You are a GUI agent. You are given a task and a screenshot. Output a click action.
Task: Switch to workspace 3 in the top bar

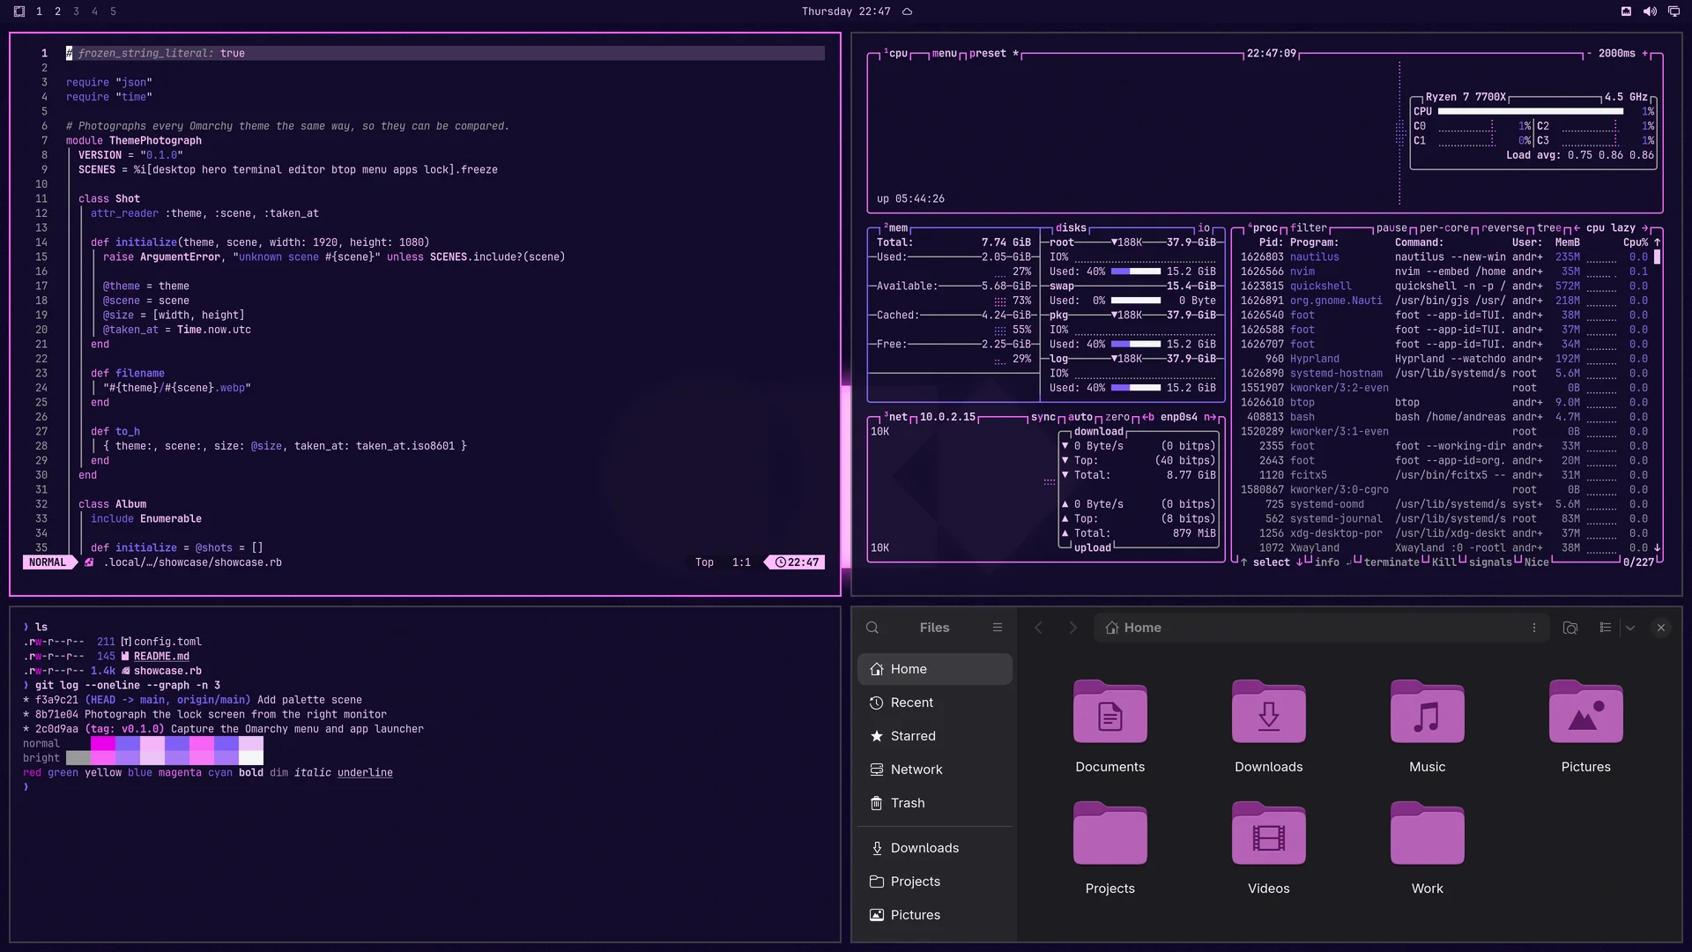(76, 11)
